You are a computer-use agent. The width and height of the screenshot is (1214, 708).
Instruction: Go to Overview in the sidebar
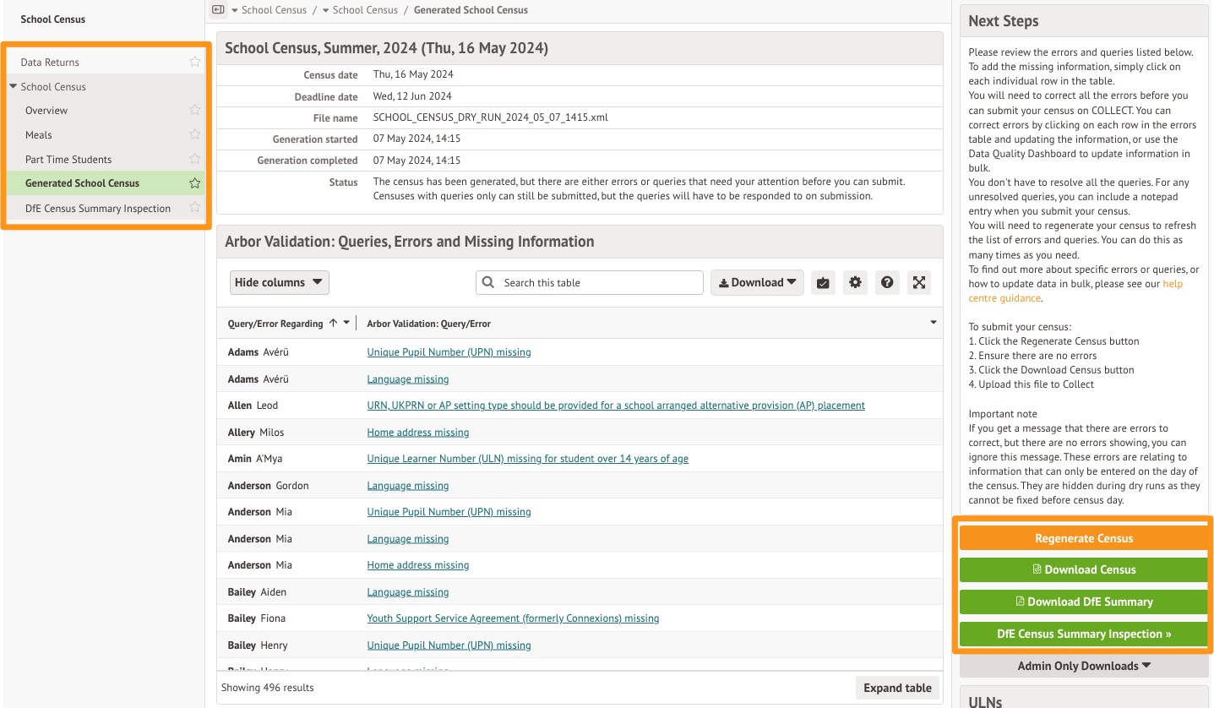pos(46,111)
